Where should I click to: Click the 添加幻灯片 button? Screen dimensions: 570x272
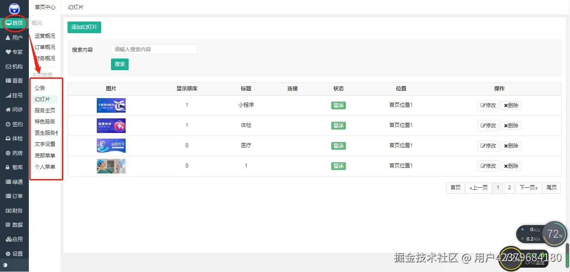(x=84, y=27)
